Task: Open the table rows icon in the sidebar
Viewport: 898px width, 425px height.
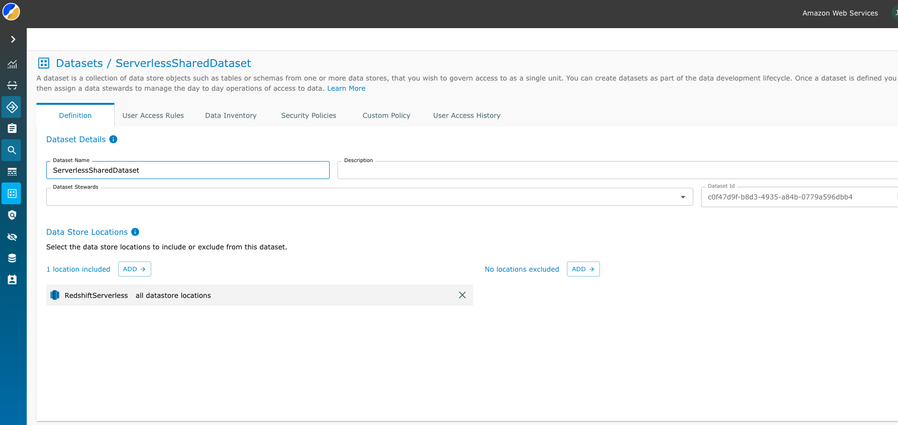Action: pos(12,172)
